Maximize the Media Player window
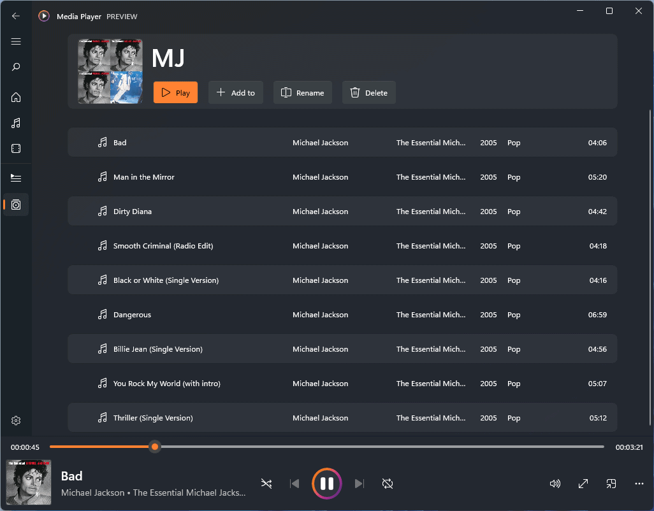This screenshot has width=654, height=511. 609,11
